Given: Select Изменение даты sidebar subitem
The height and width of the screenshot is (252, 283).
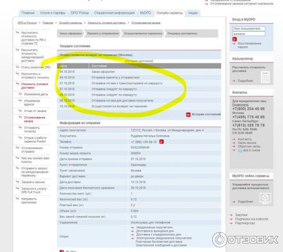Looking at the screenshot, I should (36, 94).
